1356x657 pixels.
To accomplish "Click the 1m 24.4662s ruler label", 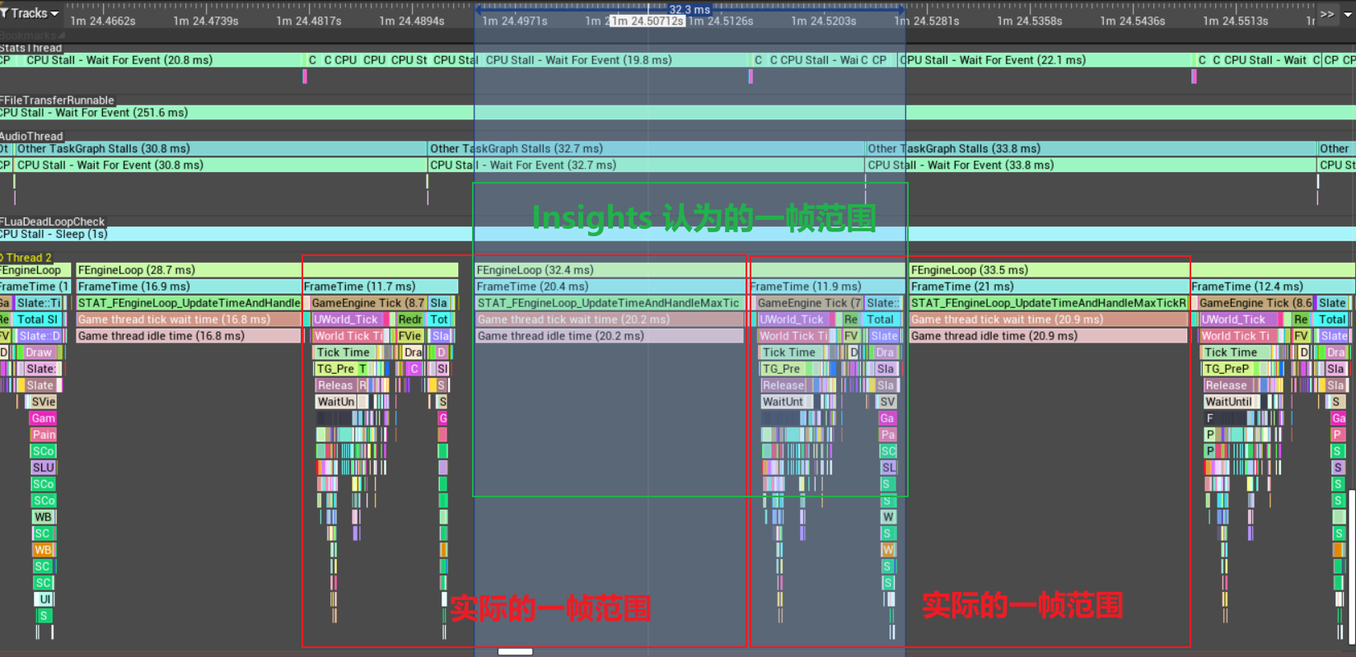I will tap(103, 21).
